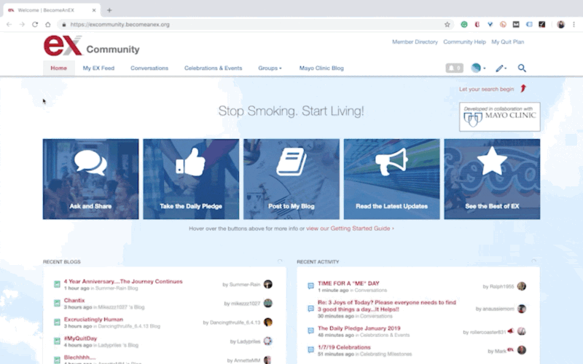Open Mayo Clinic Blog tab

[321, 68]
